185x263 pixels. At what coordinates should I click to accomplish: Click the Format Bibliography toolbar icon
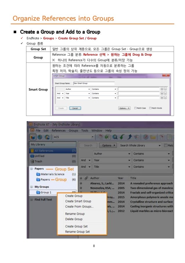(169, 137)
